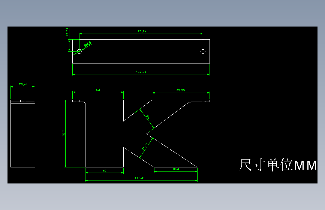The width and height of the screenshot is (325, 210).
Task: Select the 45,3 lower arm dimension
Action: 175,169
